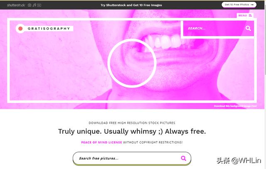266x169 pixels.
Task: Click the pink magnifier in Search free pictures bar
Action: [x=183, y=158]
